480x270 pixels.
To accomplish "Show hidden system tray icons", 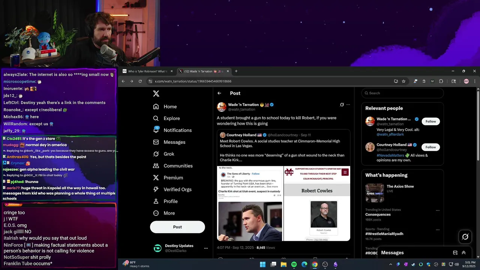I will coord(390,264).
